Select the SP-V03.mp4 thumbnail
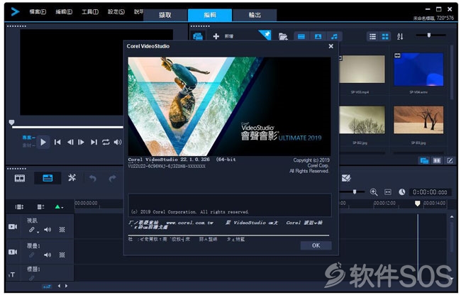This screenshot has width=461, height=295. 362,69
